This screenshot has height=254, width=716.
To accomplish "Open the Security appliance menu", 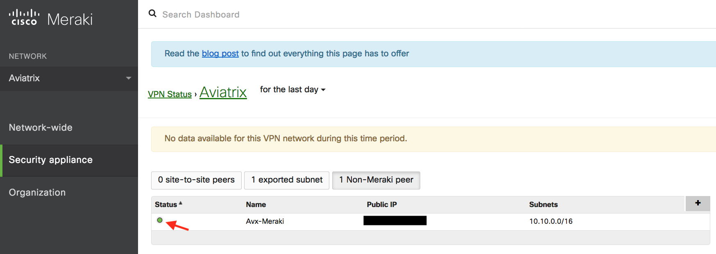I will point(51,160).
